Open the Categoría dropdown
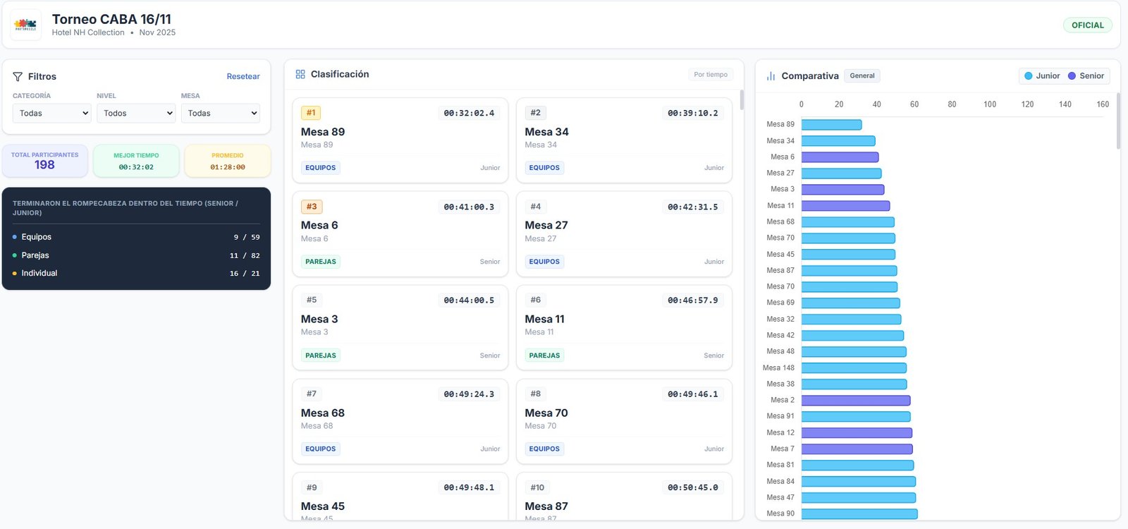 click(51, 114)
